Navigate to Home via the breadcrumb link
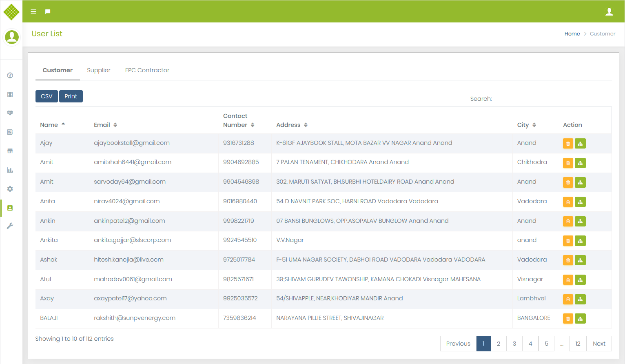625x364 pixels. pos(572,33)
